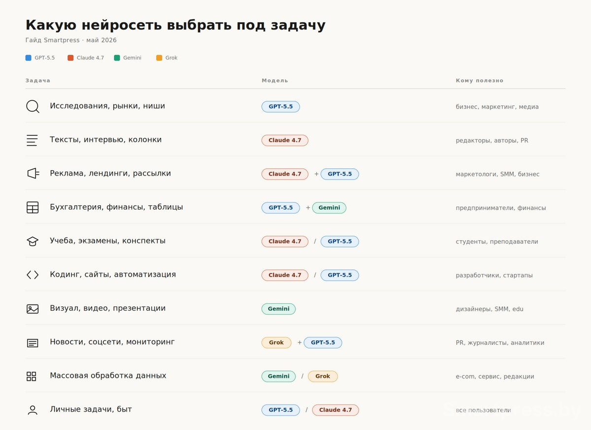591x430 pixels.
Task: Click the Claude 4.7 badge in Тексты, интервью row
Action: pyautogui.click(x=285, y=140)
